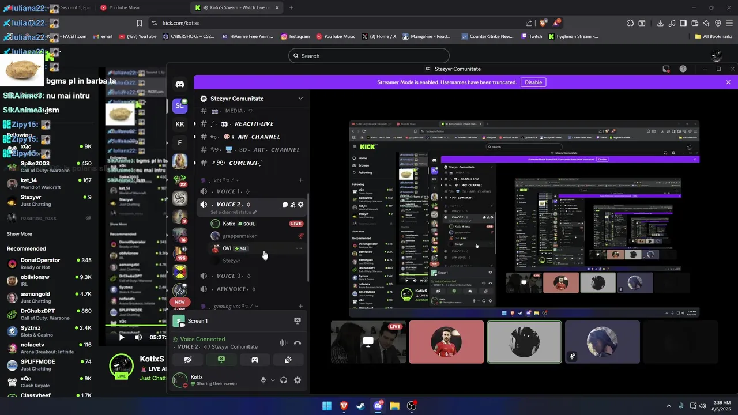The width and height of the screenshot is (738, 415).
Task: Add channel to the vcs category
Action: [300, 180]
